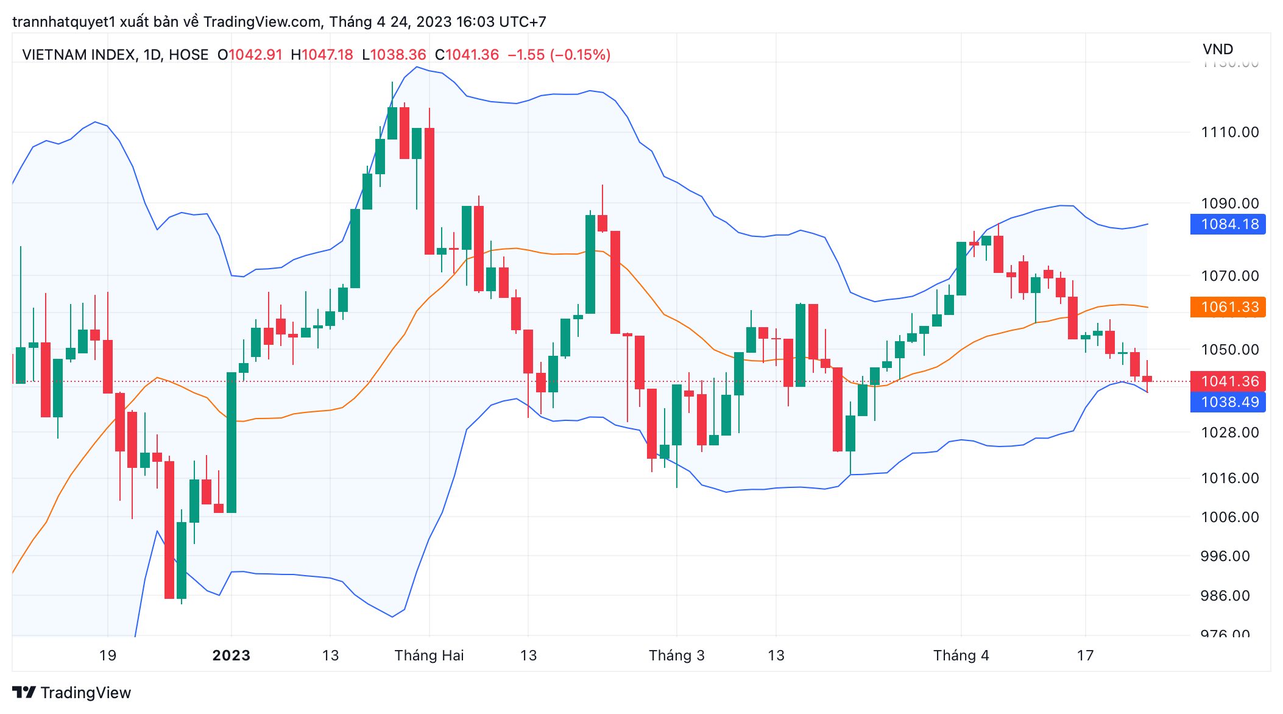Click the 1006.00 price axis label
This screenshot has height=714, width=1283.
(1229, 517)
